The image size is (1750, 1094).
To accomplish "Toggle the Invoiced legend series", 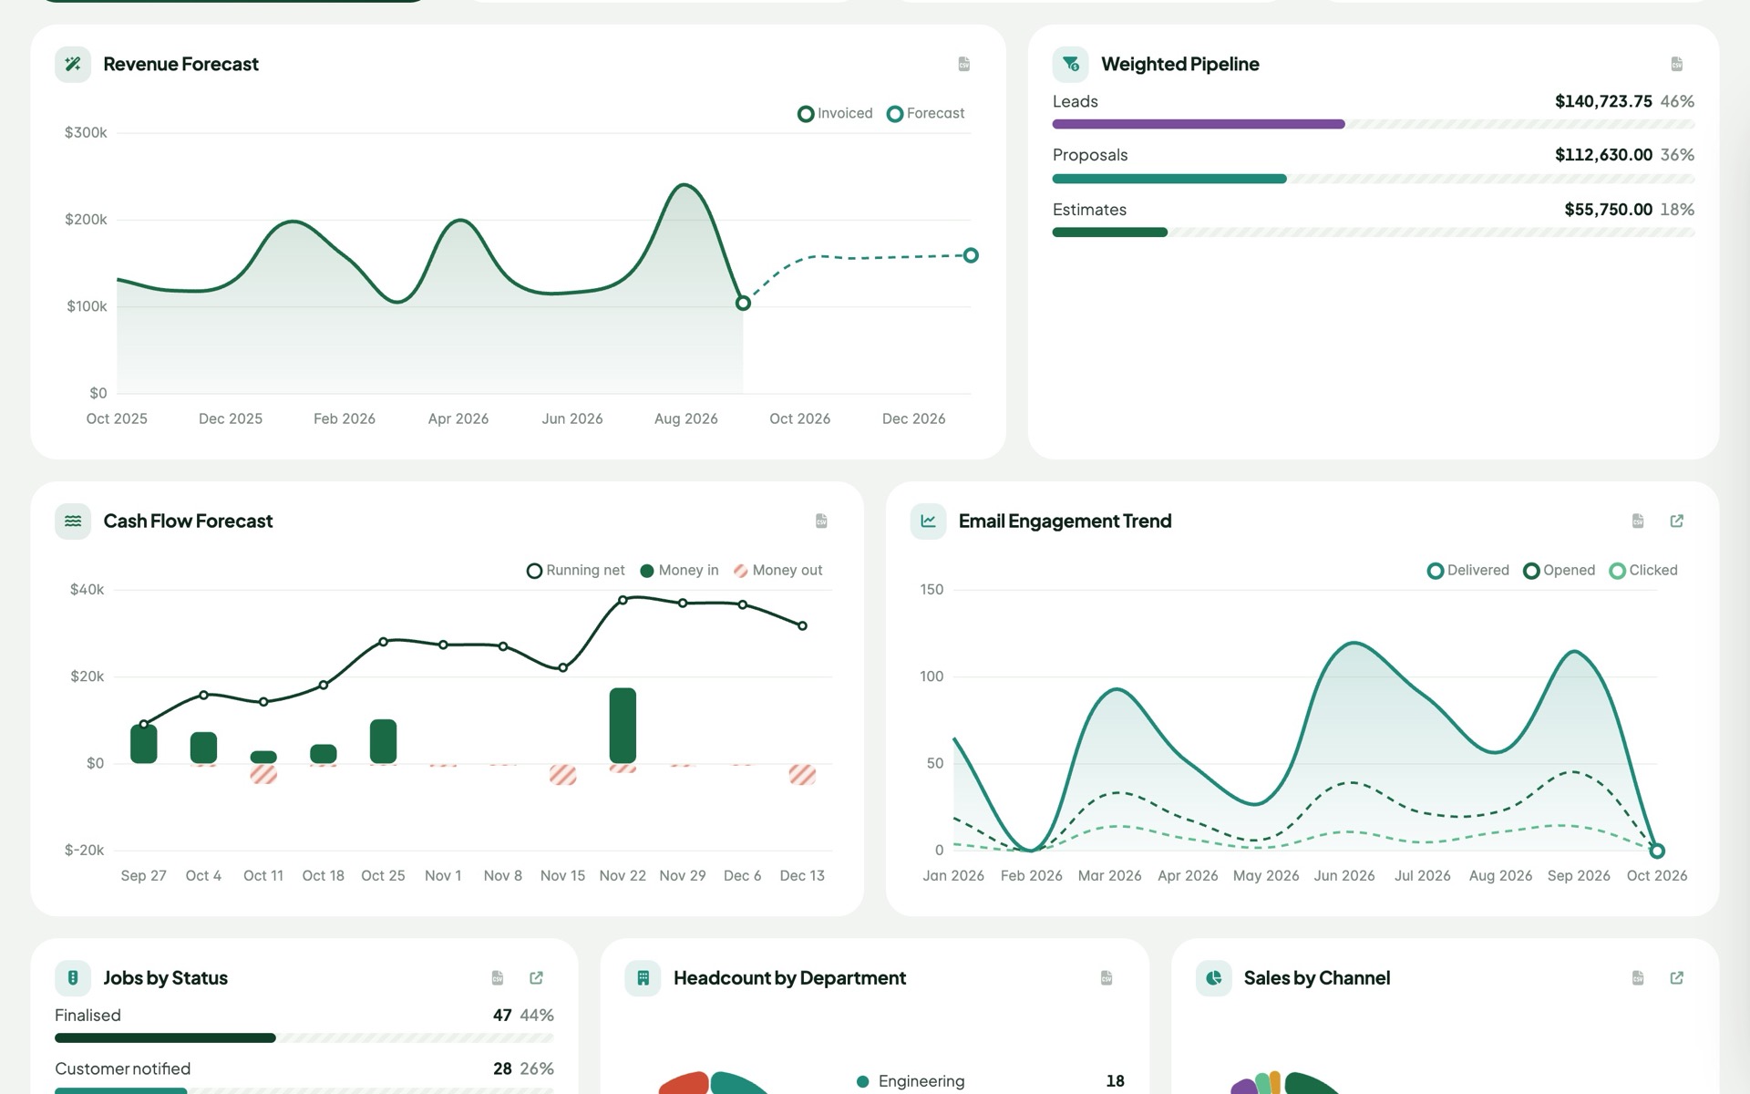I will (x=835, y=113).
